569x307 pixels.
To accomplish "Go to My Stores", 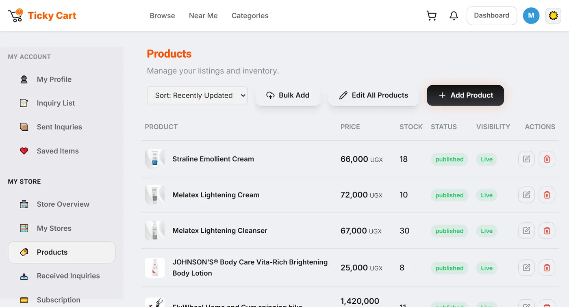I will (x=62, y=228).
